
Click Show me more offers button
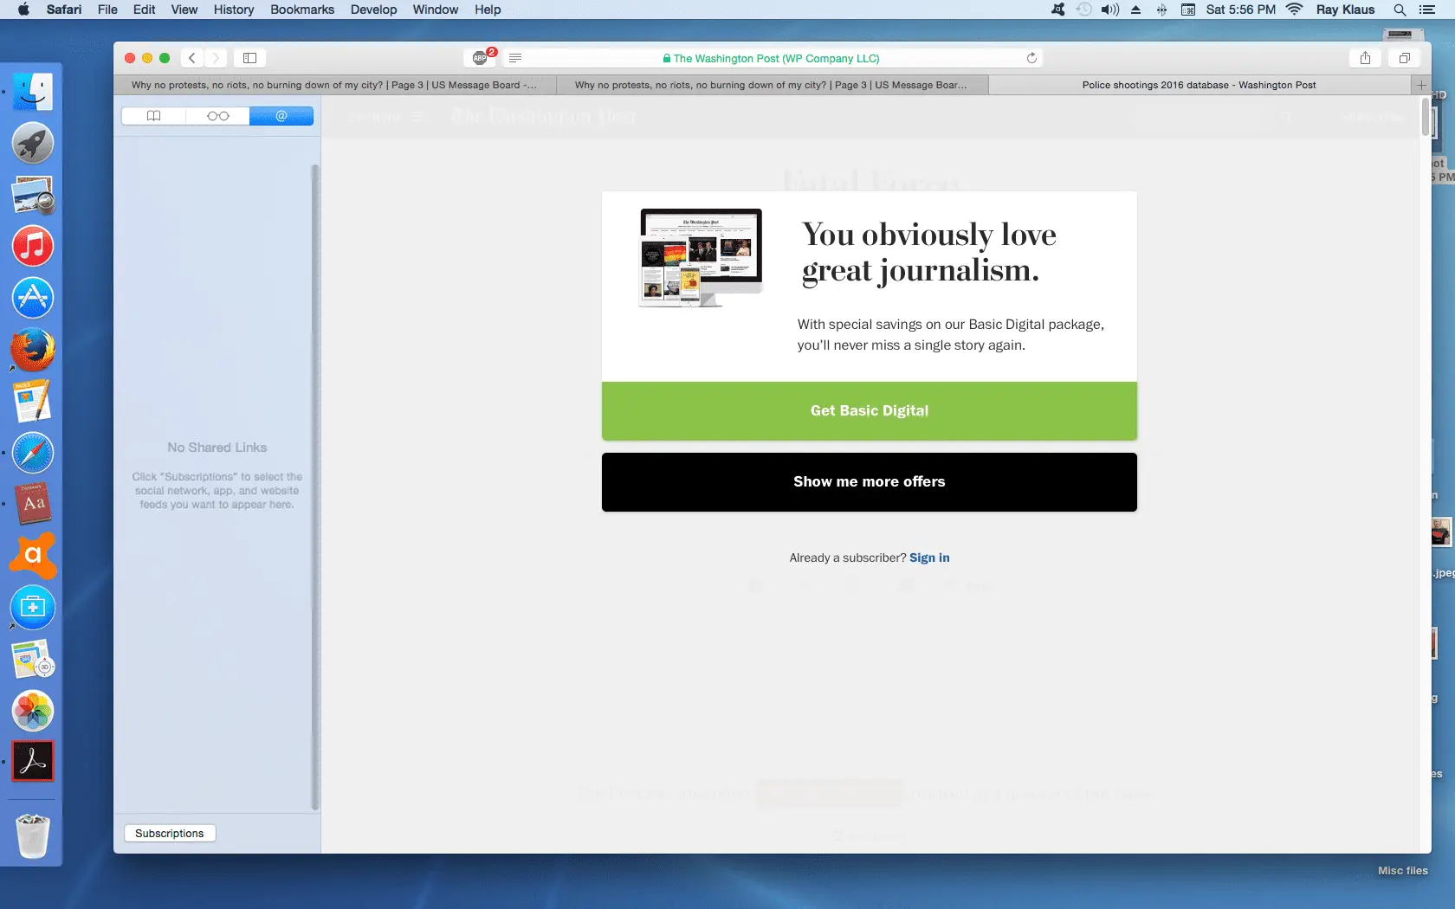pyautogui.click(x=869, y=482)
